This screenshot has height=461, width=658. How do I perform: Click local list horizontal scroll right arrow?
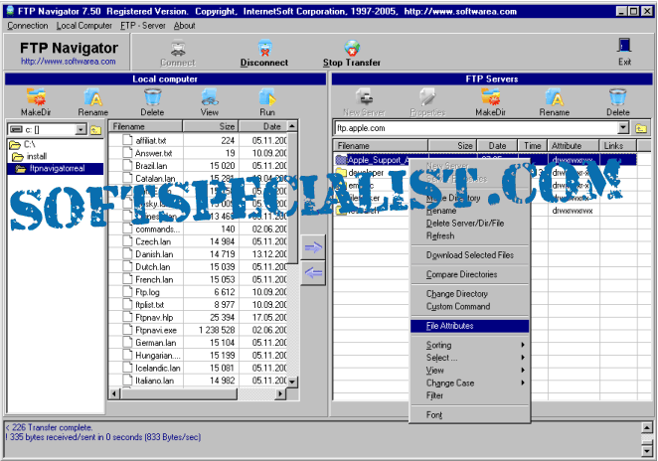[x=280, y=393]
